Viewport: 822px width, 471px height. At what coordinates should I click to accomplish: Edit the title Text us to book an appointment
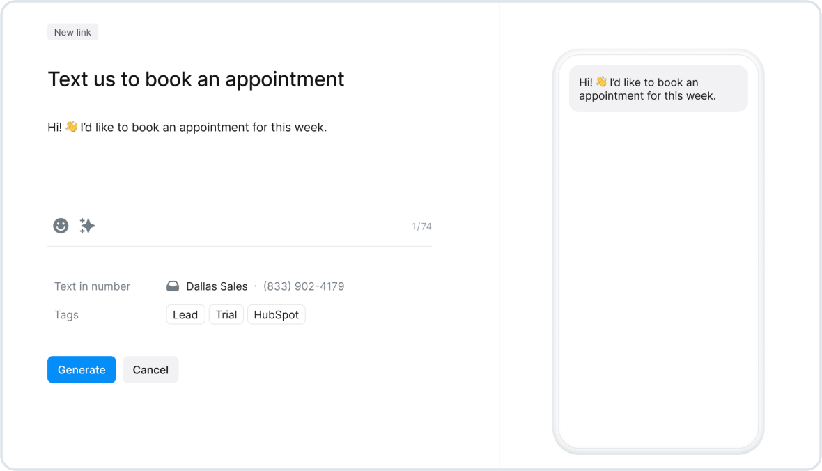click(196, 79)
